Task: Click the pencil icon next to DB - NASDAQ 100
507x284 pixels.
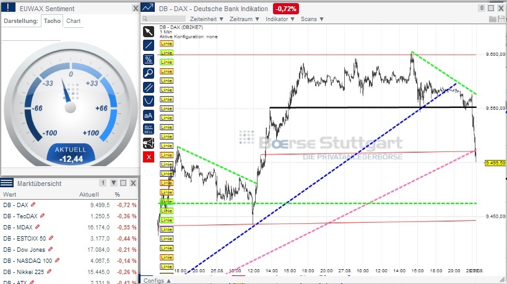Action: 57,260
